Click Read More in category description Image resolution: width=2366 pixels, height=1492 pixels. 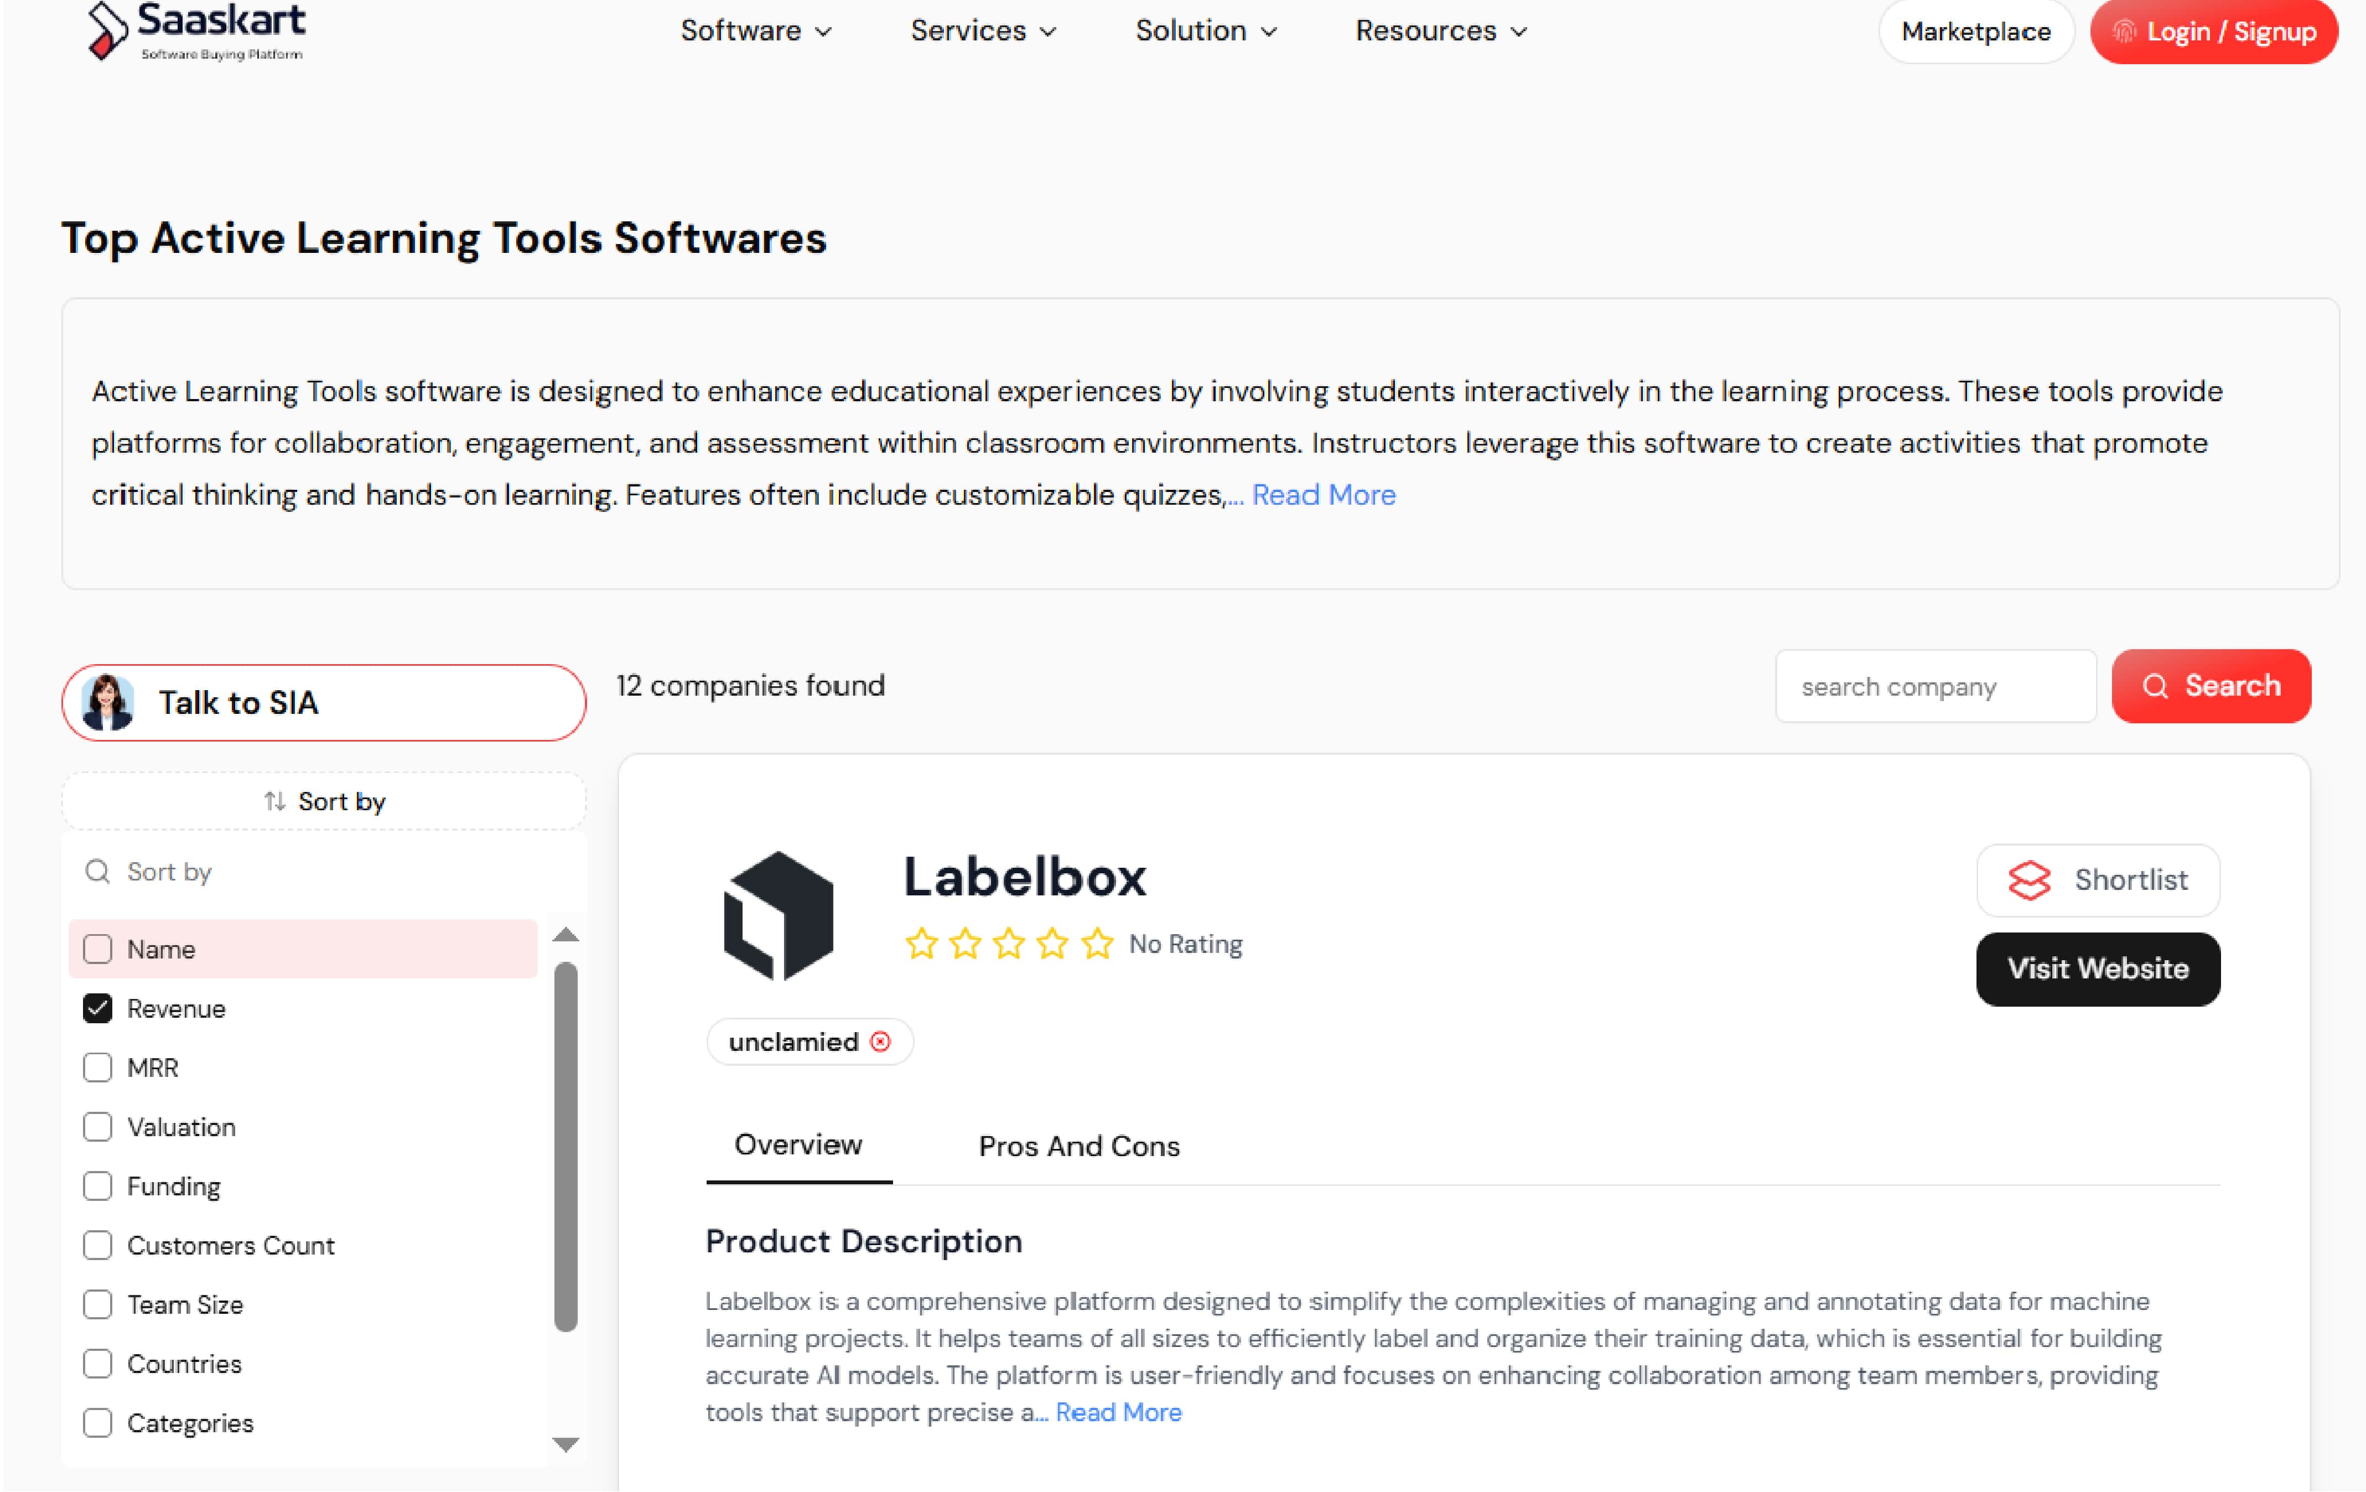click(1322, 494)
